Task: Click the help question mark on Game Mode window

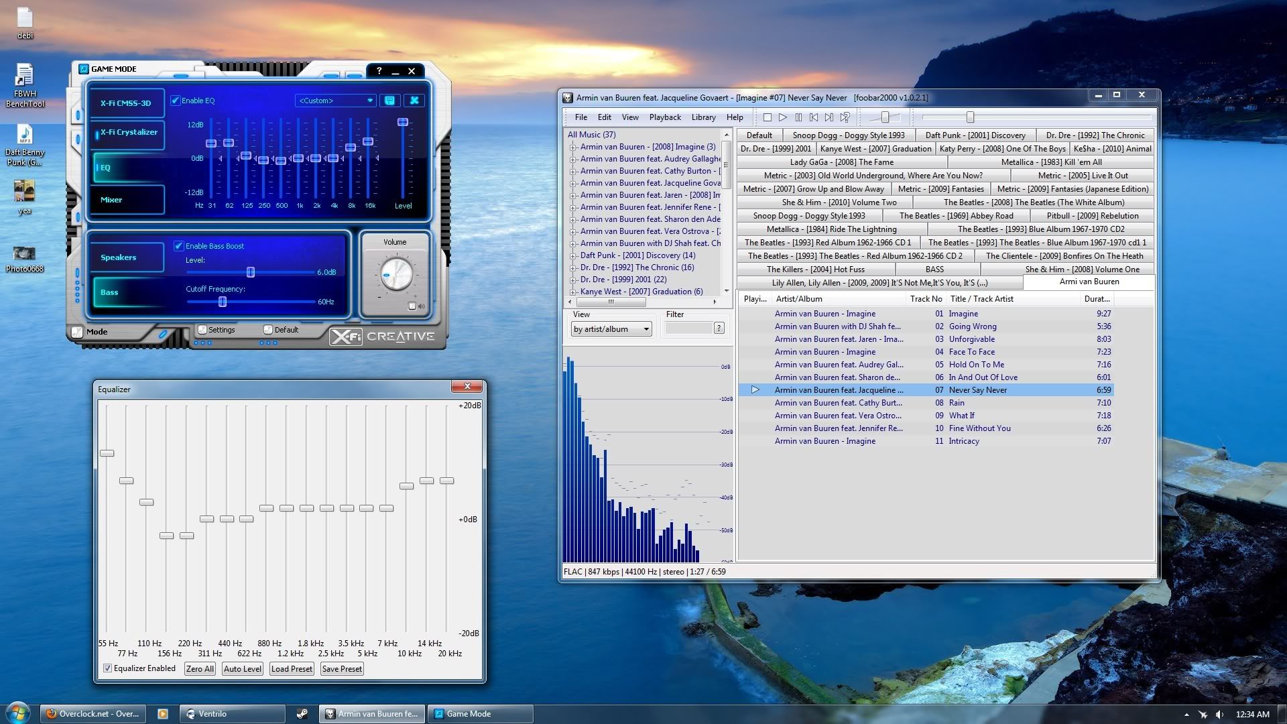Action: point(380,71)
